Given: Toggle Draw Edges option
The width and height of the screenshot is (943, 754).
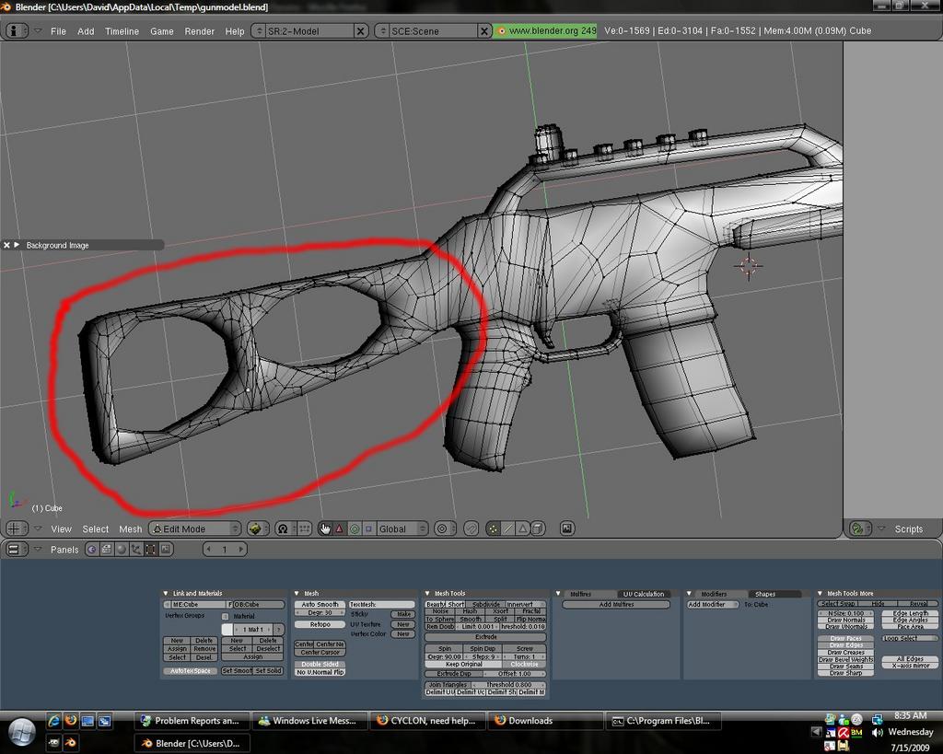Looking at the screenshot, I should pyautogui.click(x=846, y=645).
